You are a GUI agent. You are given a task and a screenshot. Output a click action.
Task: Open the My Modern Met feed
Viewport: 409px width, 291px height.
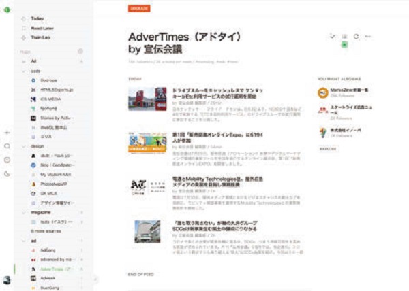[x=55, y=175]
